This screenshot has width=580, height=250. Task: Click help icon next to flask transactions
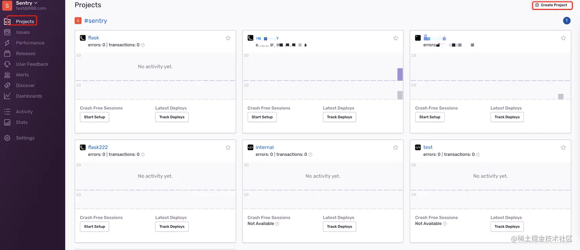click(143, 45)
